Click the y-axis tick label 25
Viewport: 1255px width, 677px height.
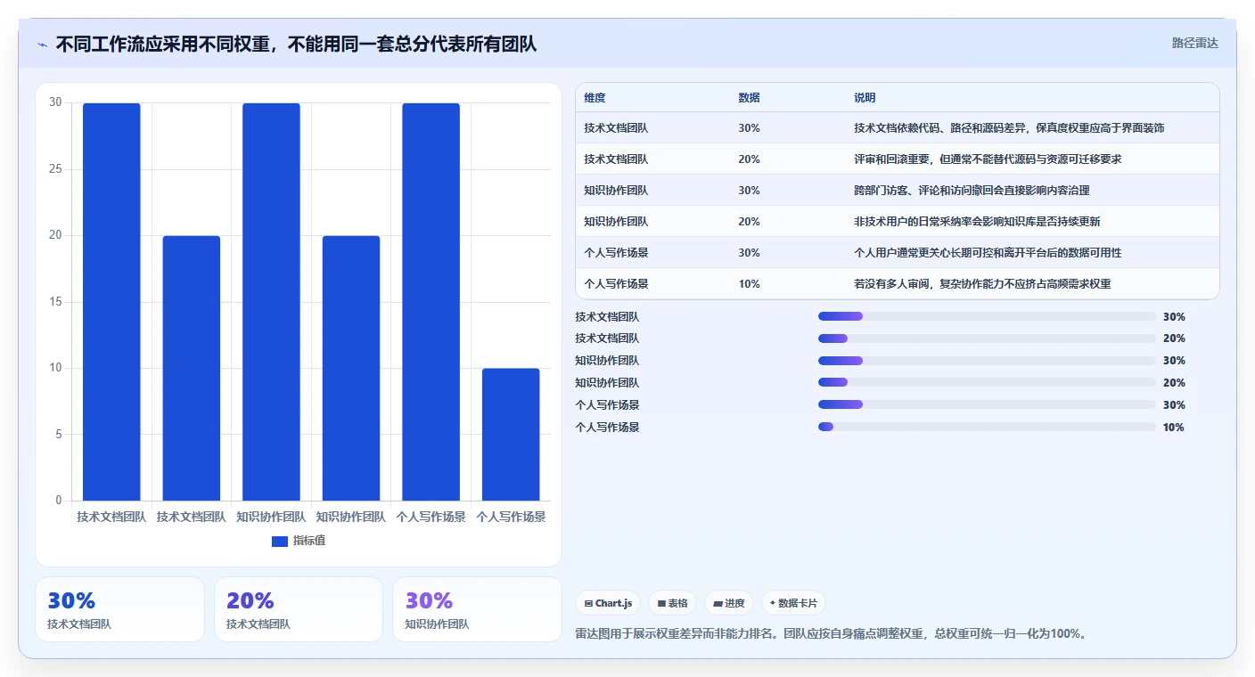(55, 169)
